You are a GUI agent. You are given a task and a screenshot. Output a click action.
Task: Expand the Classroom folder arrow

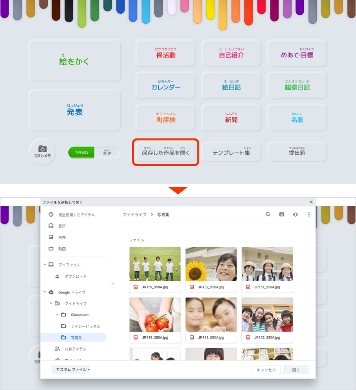[x=57, y=315]
